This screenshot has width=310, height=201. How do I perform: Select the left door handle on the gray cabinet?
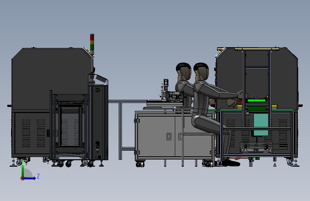pos(169,137)
